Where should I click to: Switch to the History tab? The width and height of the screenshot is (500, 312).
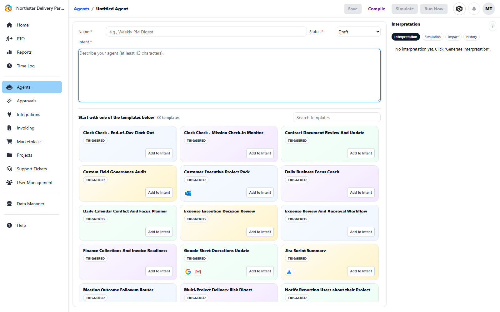[x=472, y=37]
